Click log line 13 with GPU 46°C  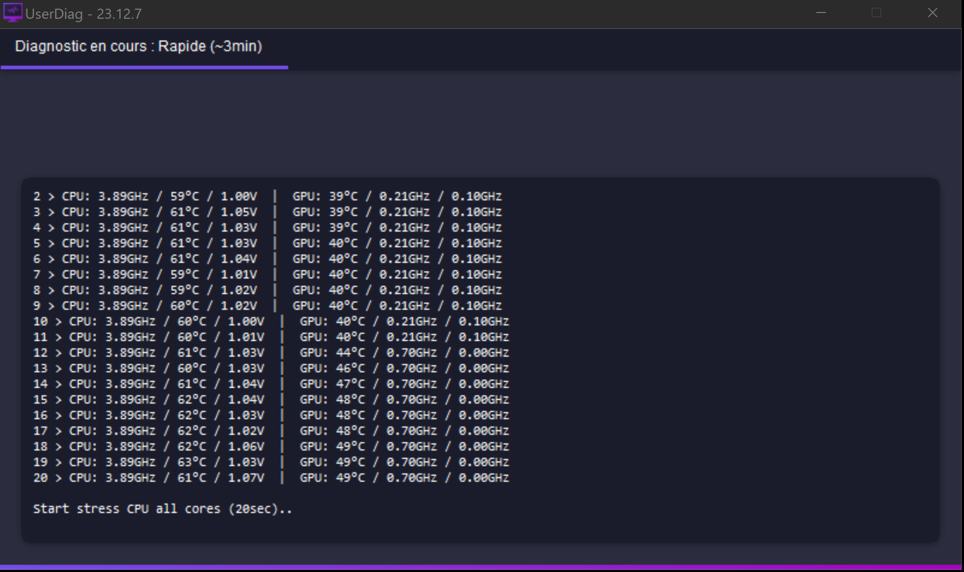click(x=270, y=369)
